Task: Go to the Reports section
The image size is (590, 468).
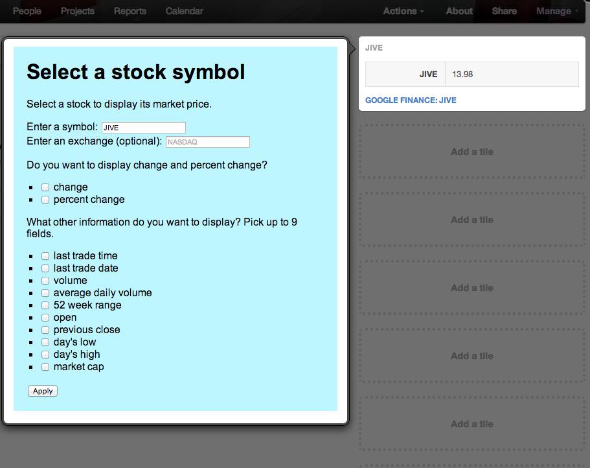Action: tap(130, 11)
